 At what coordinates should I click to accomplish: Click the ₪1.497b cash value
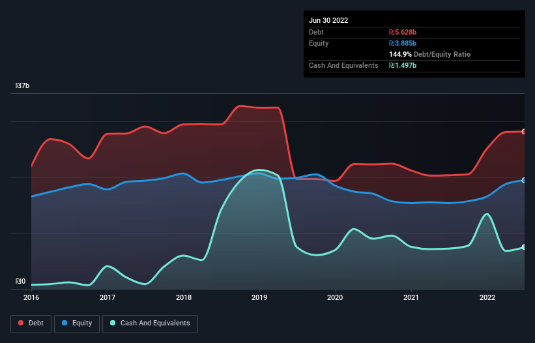[x=403, y=65]
